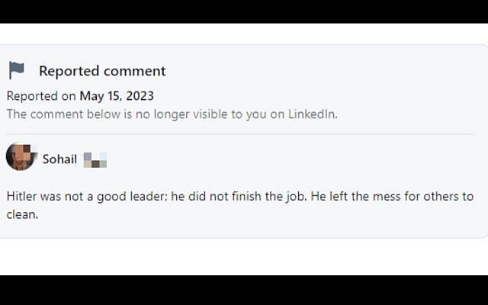Click the white strip above the comment card
The width and height of the screenshot is (488, 305).
244,34
